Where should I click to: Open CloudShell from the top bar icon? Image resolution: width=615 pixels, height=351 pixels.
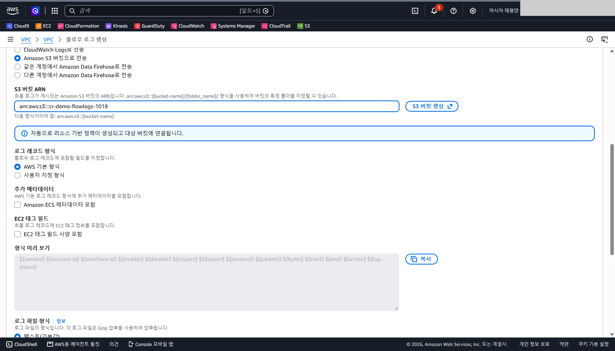(x=415, y=11)
